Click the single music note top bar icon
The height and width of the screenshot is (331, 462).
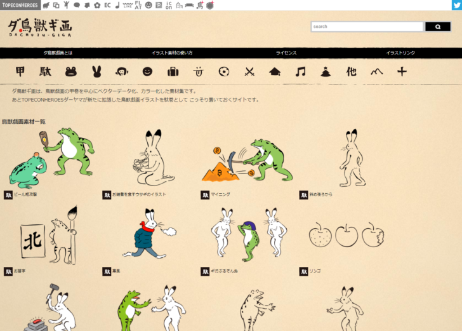coord(117,5)
